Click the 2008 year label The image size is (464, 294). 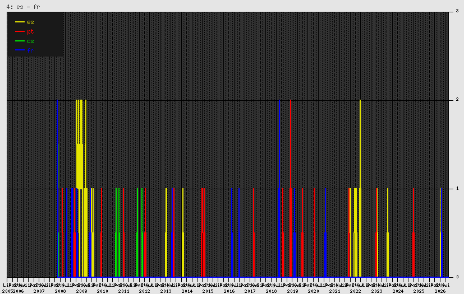click(x=60, y=291)
